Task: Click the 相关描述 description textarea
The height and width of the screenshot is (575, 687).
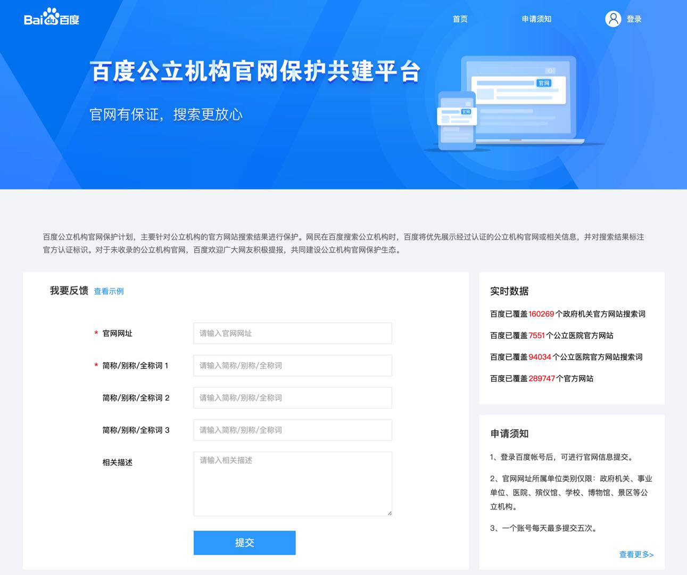Action: coord(292,482)
